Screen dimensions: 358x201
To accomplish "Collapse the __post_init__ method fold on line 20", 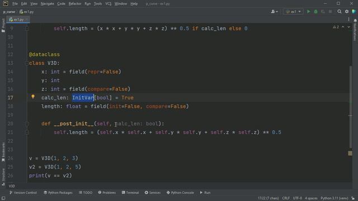I will point(27,124).
